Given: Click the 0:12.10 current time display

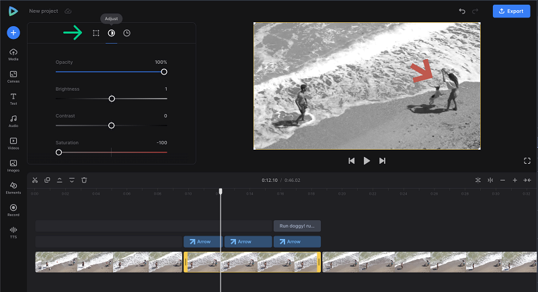Looking at the screenshot, I should 270,181.
